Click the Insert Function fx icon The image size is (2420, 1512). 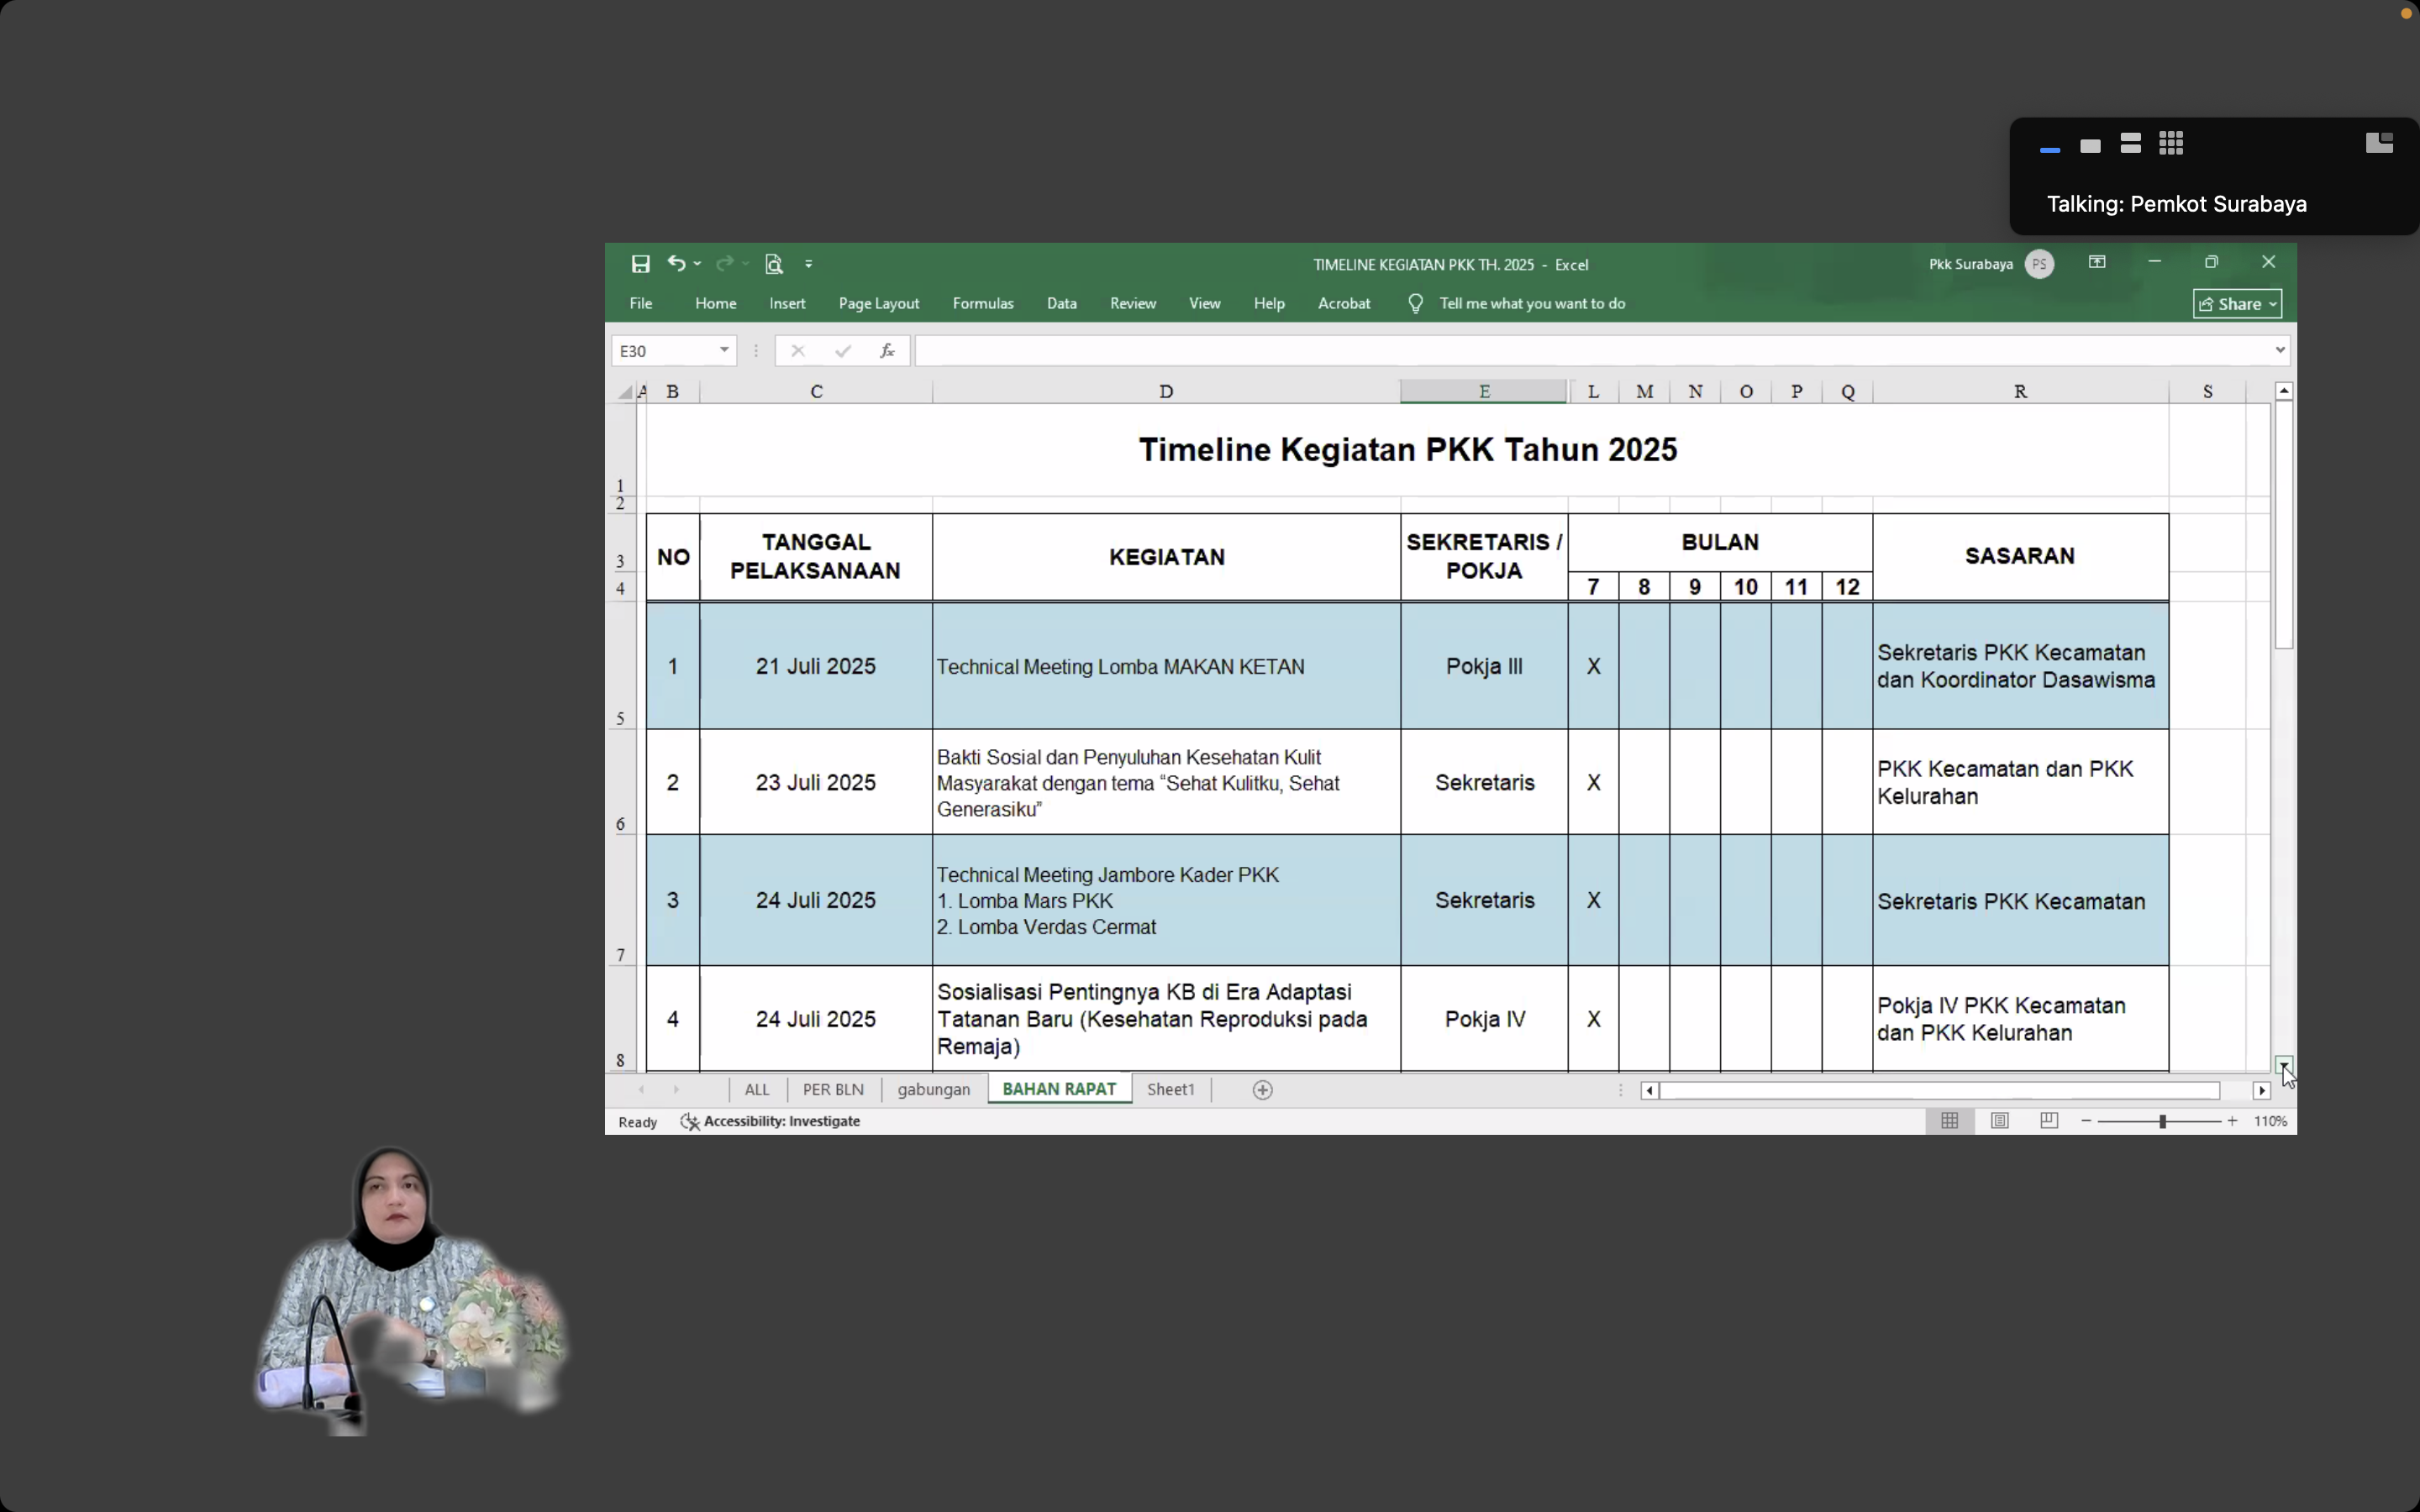pyautogui.click(x=887, y=351)
